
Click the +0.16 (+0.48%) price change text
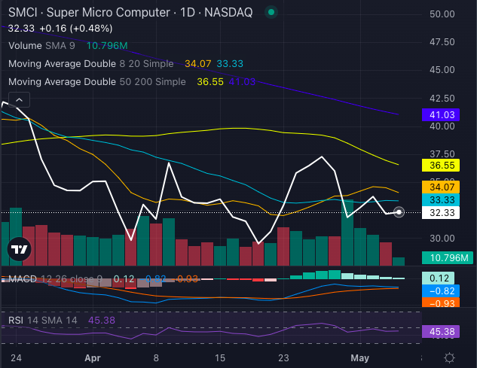click(x=76, y=29)
